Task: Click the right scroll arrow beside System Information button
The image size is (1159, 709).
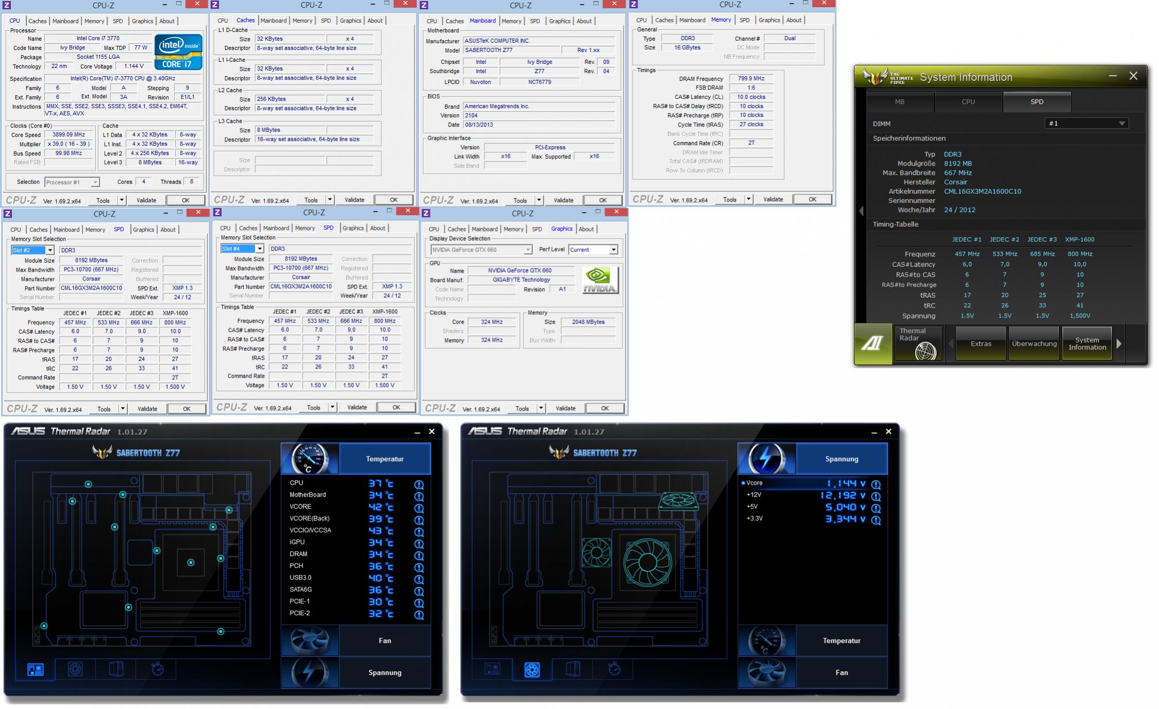Action: (x=1119, y=344)
